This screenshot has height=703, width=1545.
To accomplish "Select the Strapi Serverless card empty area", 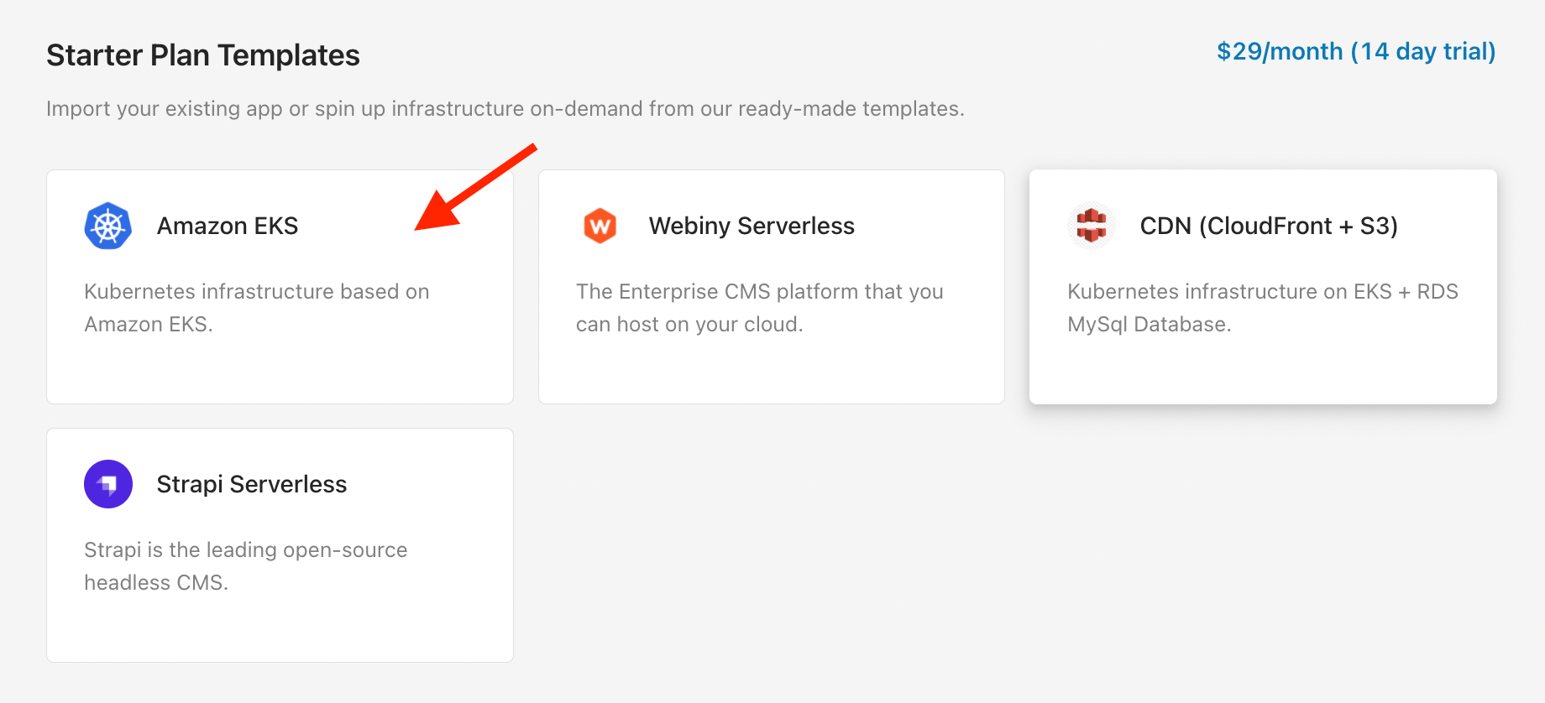I will pos(280,627).
